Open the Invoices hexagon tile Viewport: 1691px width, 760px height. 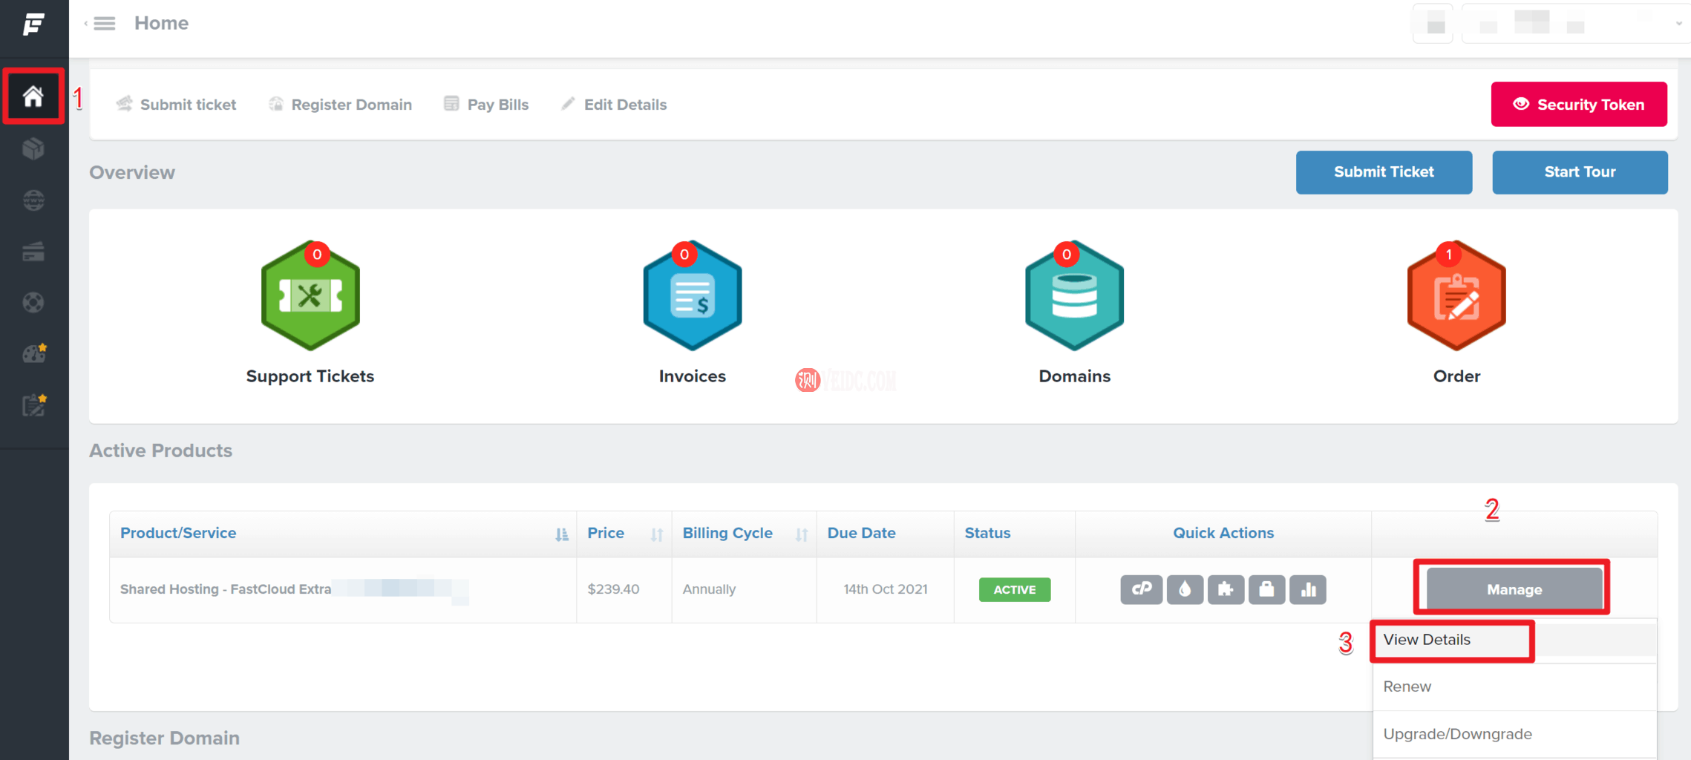click(692, 297)
